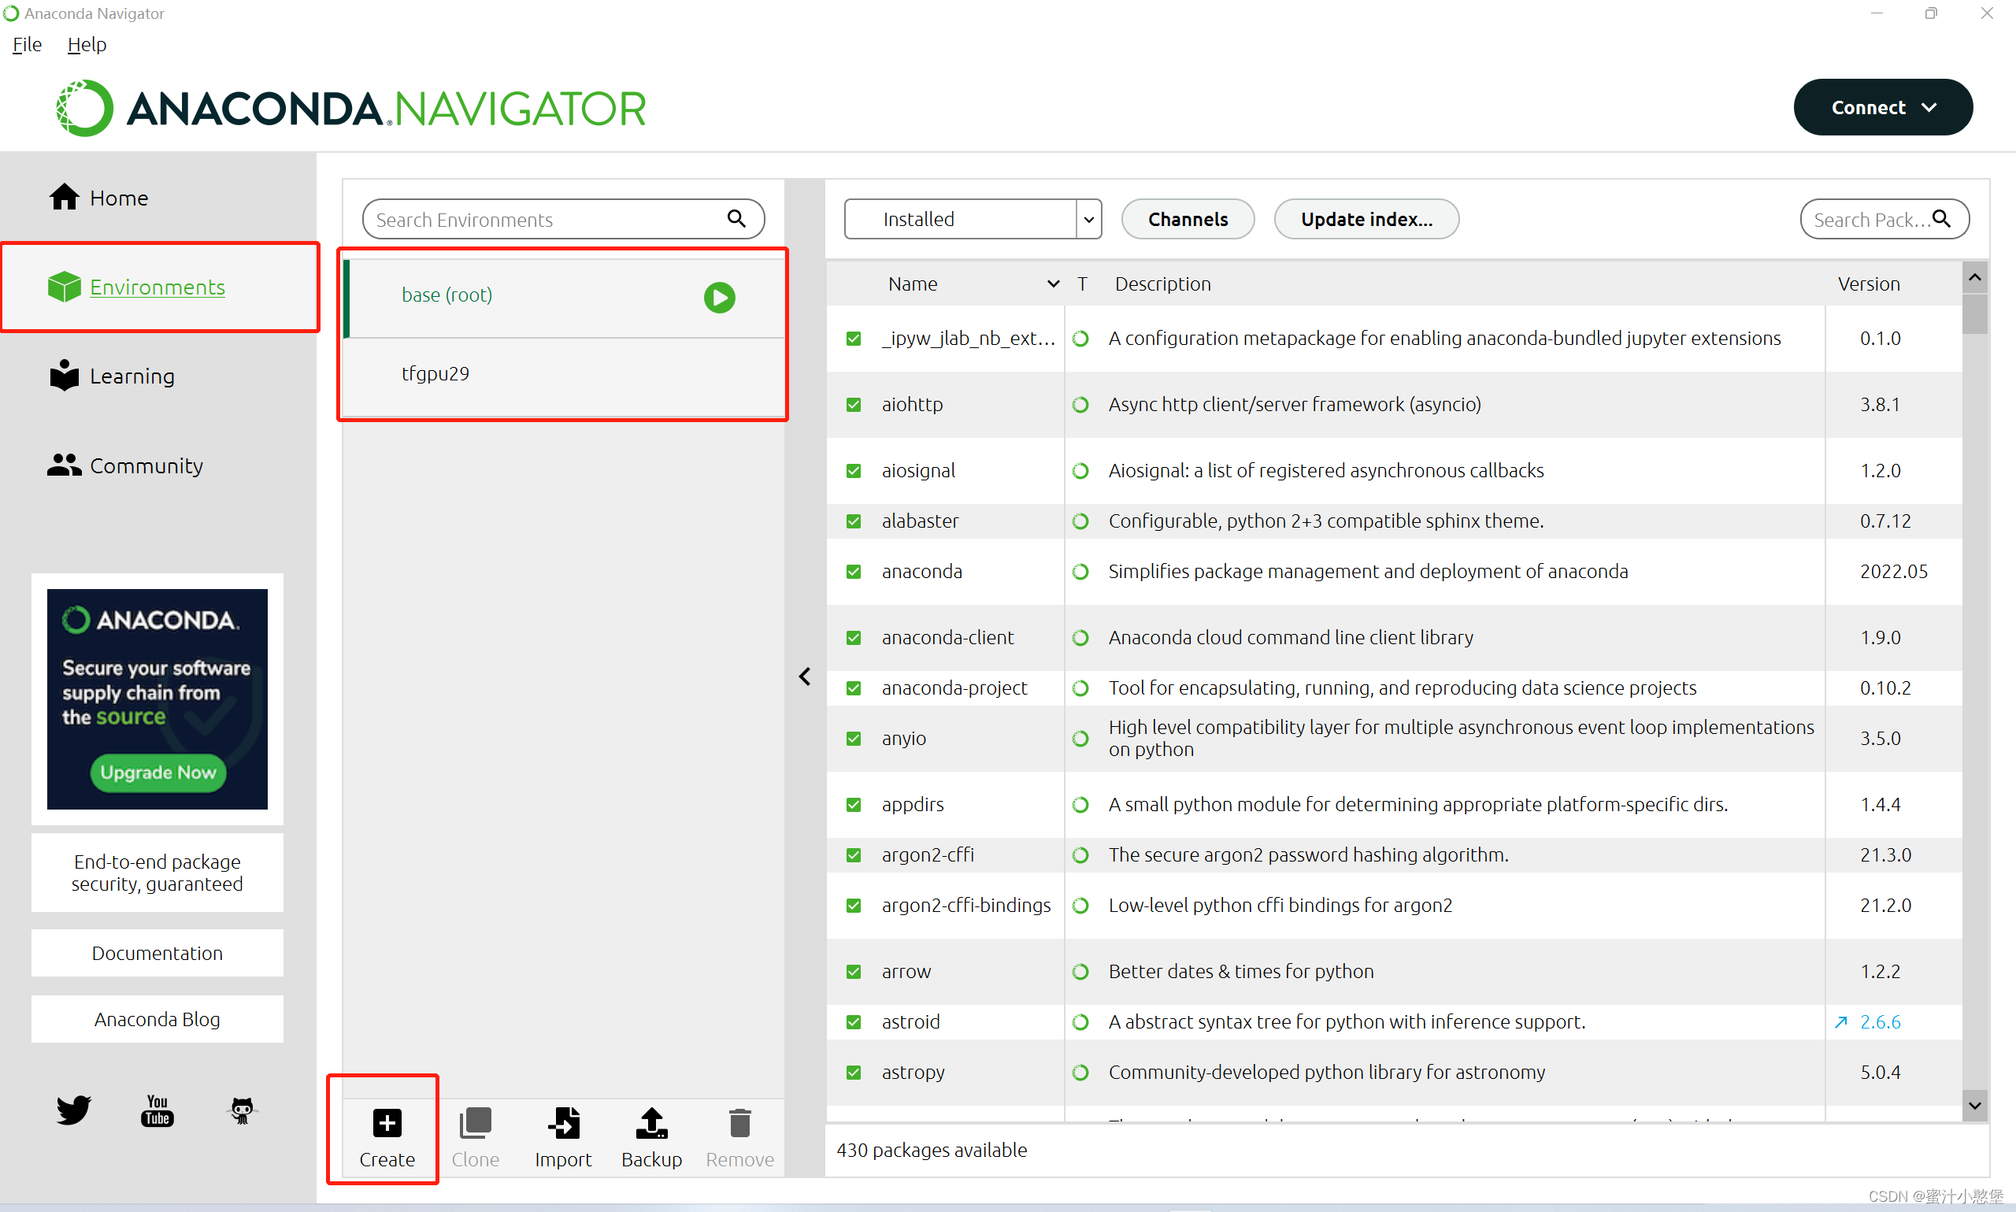Click the astroid version 2.6.6 link
The width and height of the screenshot is (2016, 1212).
point(1880,1021)
